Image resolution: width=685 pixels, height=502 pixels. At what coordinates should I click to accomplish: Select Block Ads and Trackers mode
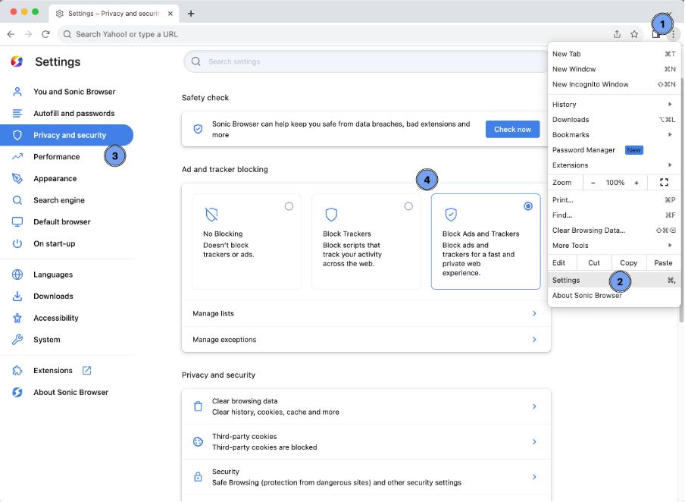[528, 206]
